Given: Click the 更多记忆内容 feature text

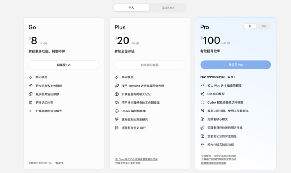Looking at the screenshot, I should click(x=44, y=102).
